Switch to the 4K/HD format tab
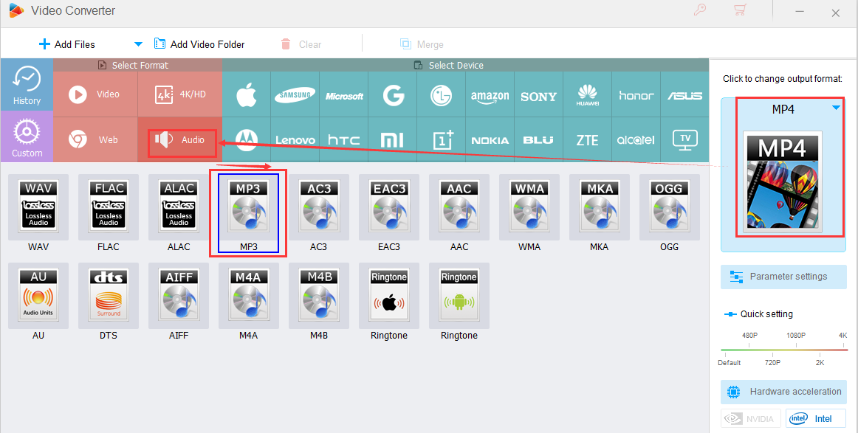This screenshot has height=433, width=858. 180,94
